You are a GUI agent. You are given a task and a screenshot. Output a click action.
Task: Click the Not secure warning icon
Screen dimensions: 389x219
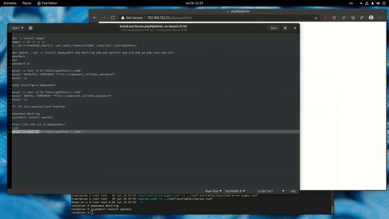[x=123, y=18]
